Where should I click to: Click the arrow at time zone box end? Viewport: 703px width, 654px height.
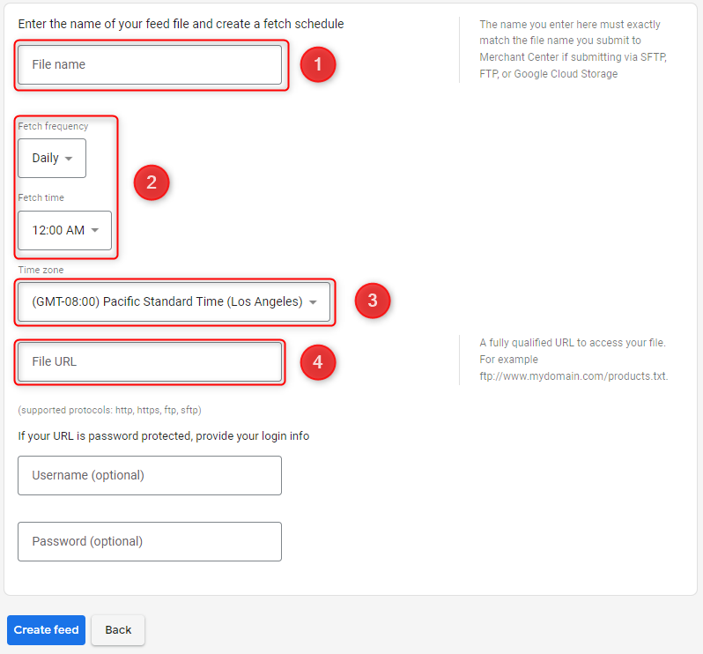click(x=313, y=302)
